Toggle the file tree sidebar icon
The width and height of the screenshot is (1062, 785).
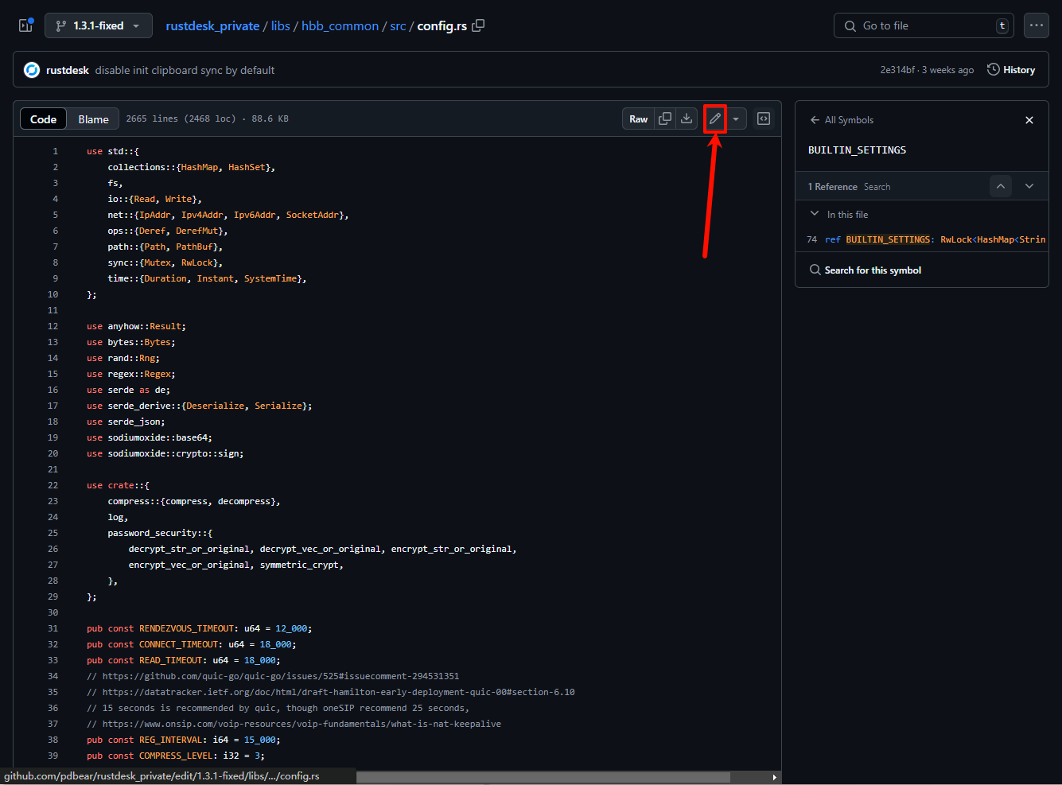[25, 25]
